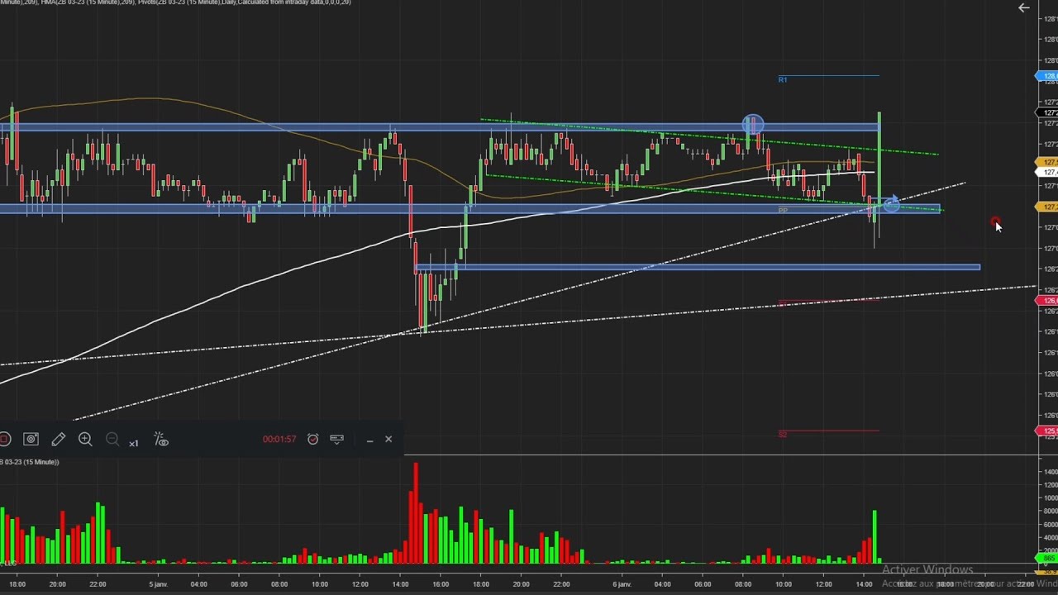Open the keyboard shortcuts dropdown icon
Viewport: 1058px width, 595px height.
coord(336,439)
